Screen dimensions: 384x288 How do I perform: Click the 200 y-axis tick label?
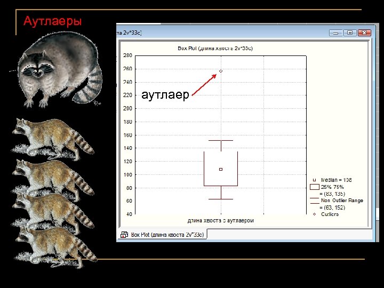(127, 108)
